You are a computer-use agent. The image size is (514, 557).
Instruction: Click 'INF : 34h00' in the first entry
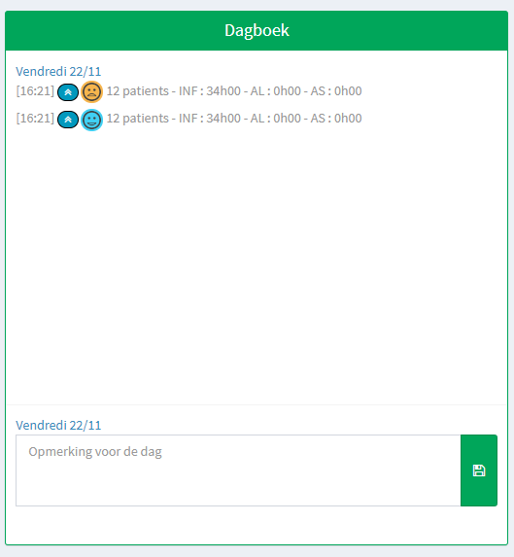point(210,91)
